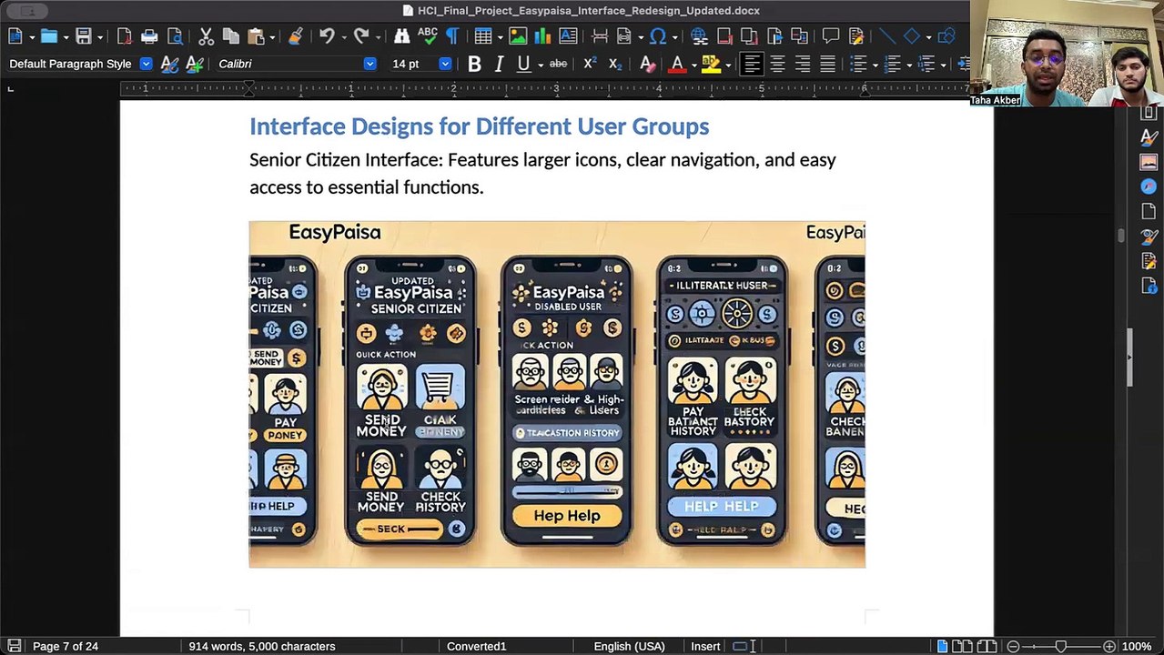Screen dimensions: 1164x655
Task: Justify the paragraph
Action: pos(827,64)
